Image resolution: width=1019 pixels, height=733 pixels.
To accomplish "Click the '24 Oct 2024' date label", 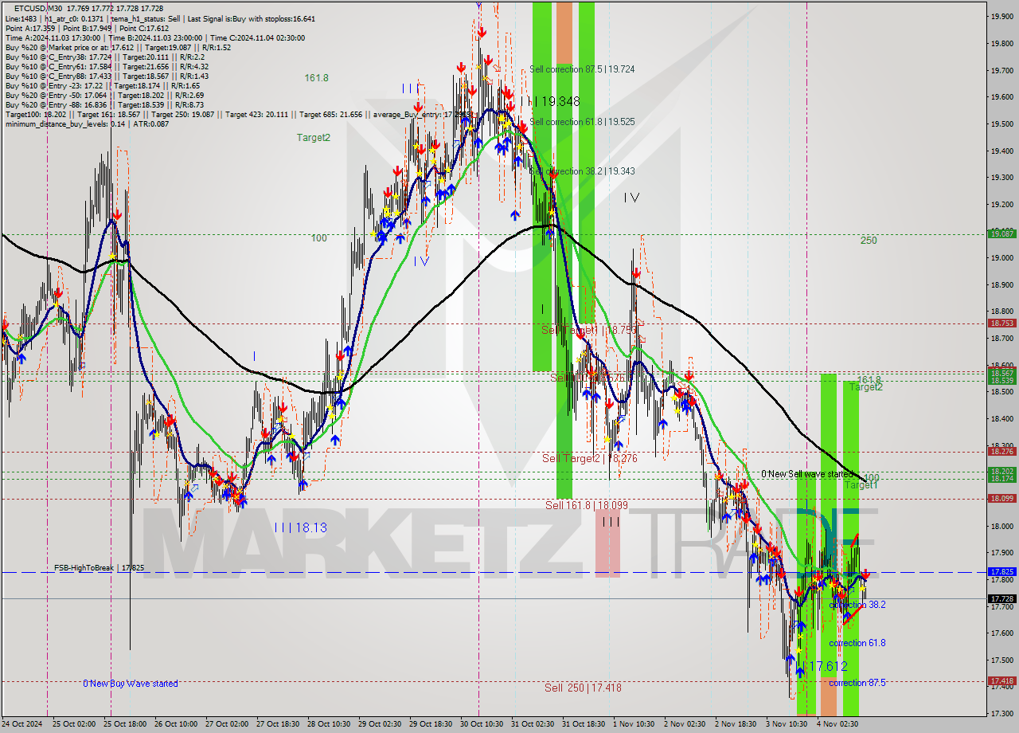I will [23, 724].
